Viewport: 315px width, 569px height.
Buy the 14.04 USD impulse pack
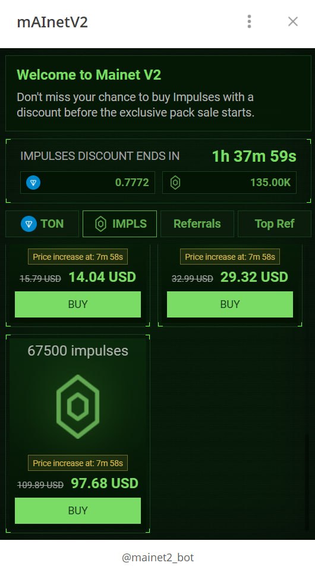point(78,304)
